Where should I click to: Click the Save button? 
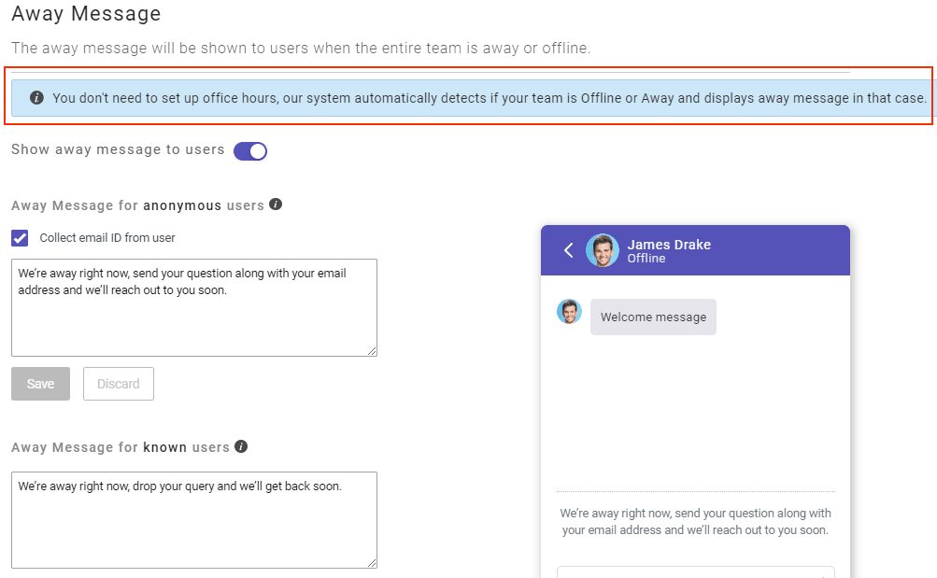(x=40, y=384)
